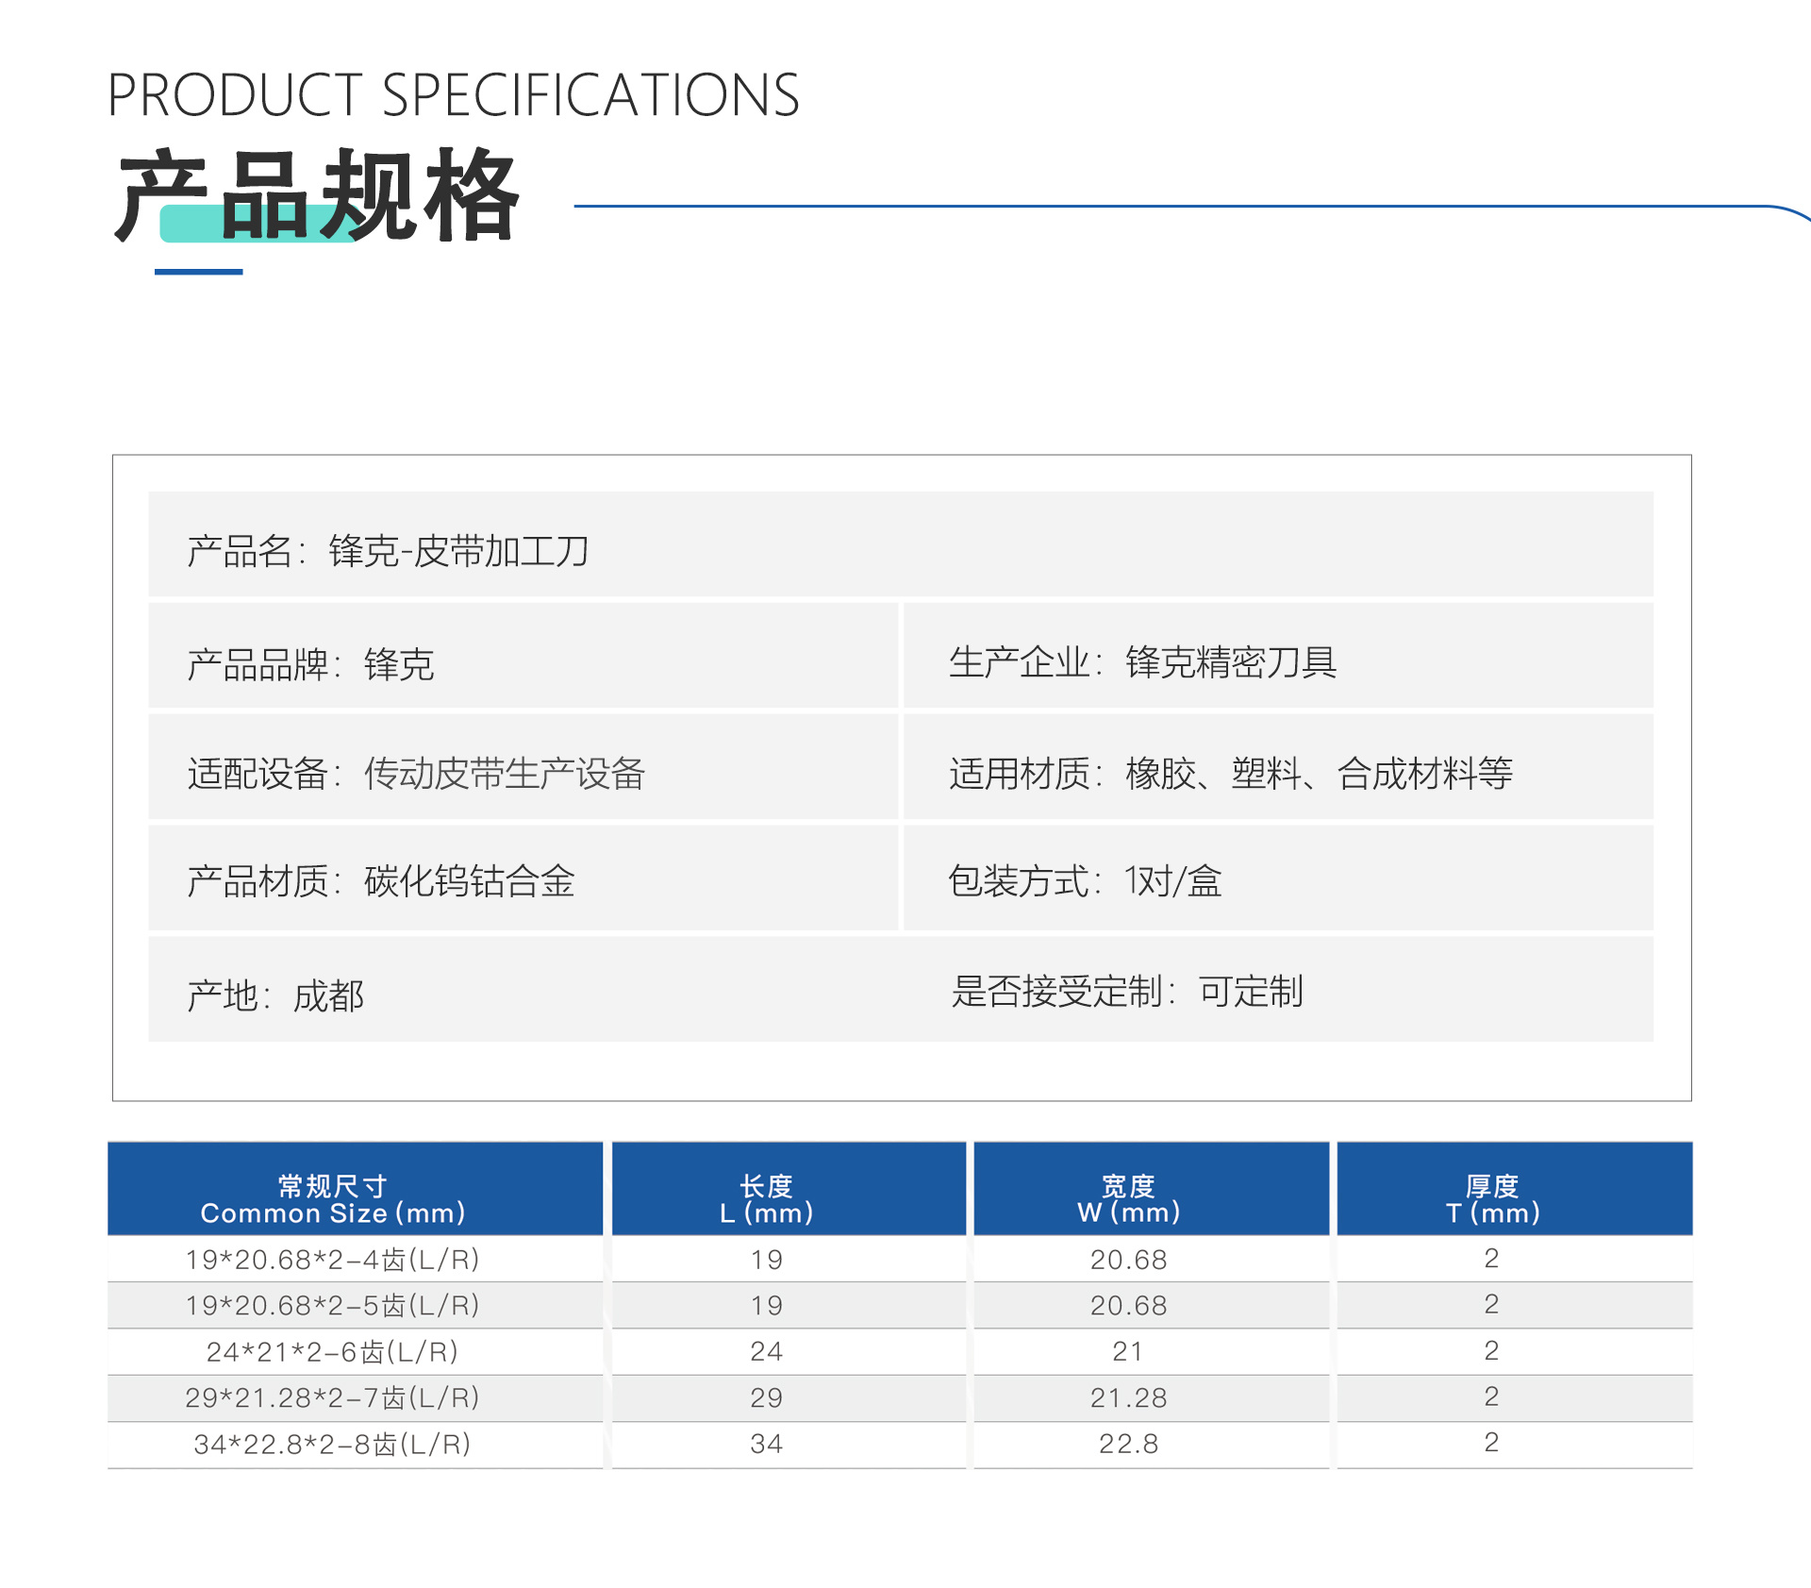Click width 20.68 in 4齿 row
The height and width of the screenshot is (1588, 1811).
pos(1129,1260)
